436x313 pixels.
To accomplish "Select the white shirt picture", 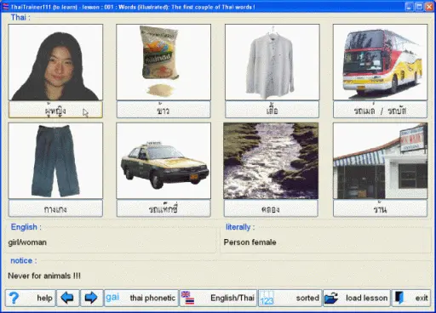I will [x=272, y=62].
